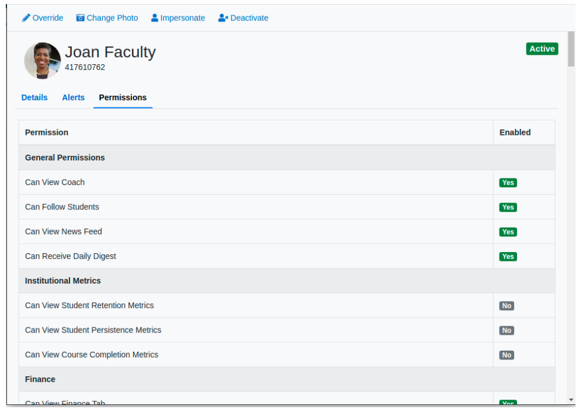Click the Impersonate person icon
Screen dimensions: 579x409
155,18
